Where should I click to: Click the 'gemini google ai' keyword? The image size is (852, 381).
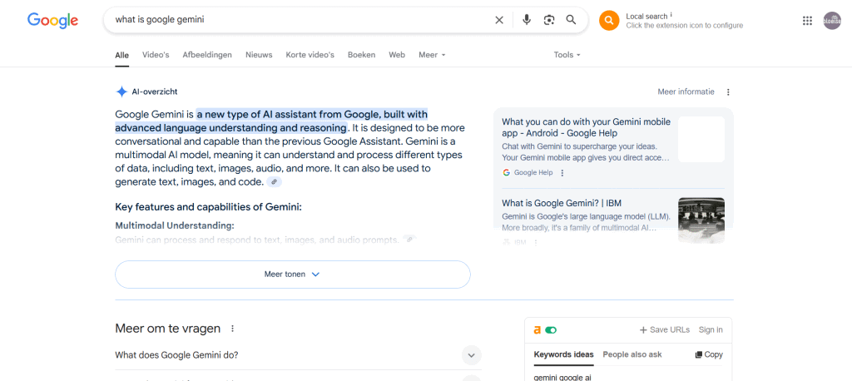point(562,377)
